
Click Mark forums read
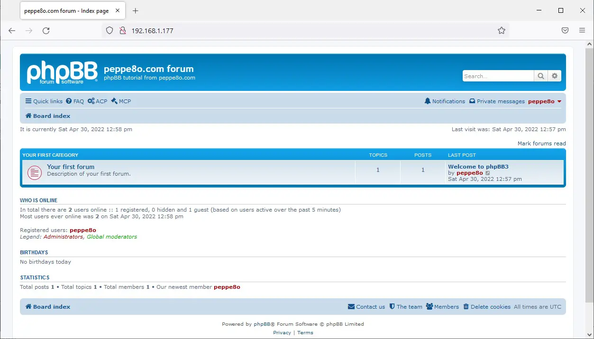[541, 143]
